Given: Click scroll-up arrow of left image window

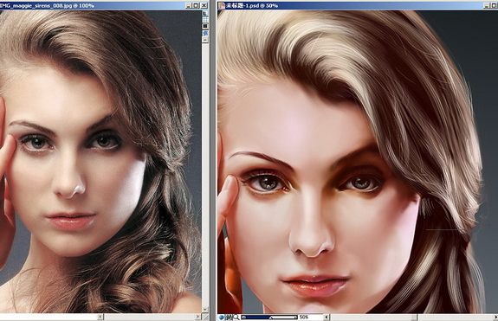Looking at the screenshot, I should (205, 40).
